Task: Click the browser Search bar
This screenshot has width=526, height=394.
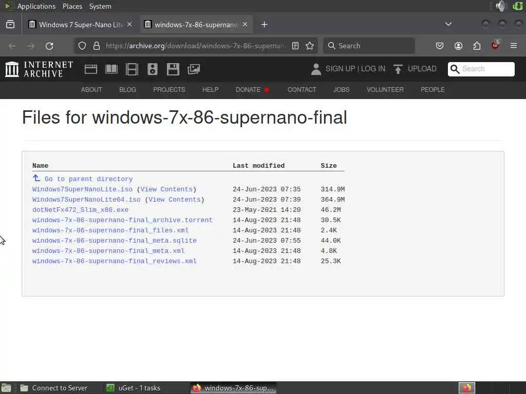Action: tap(369, 46)
